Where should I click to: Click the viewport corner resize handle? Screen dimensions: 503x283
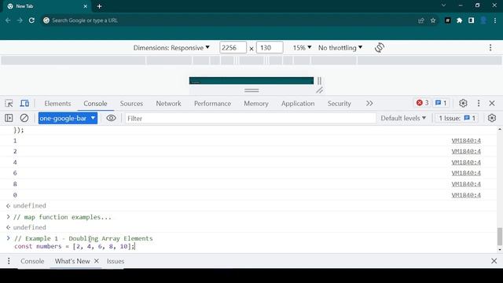[319, 90]
